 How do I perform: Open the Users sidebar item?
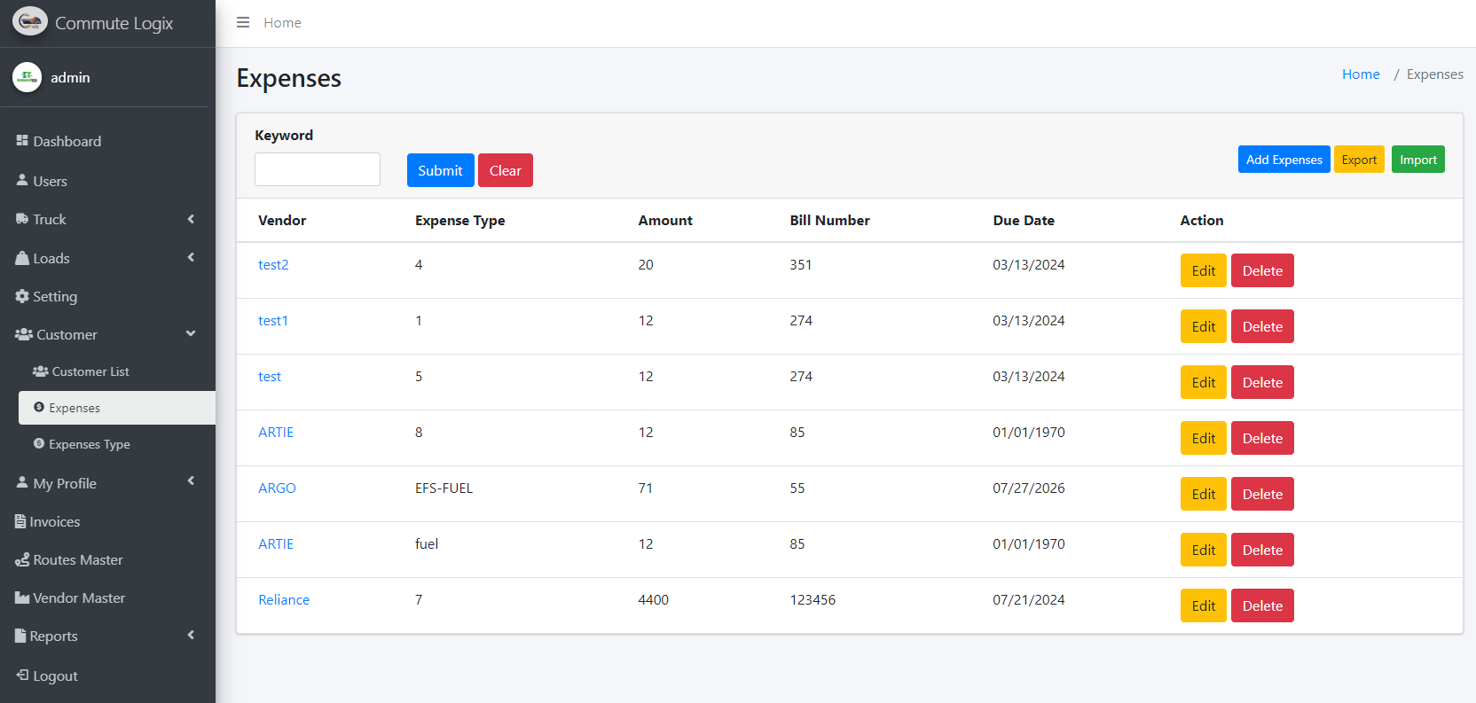tap(50, 181)
